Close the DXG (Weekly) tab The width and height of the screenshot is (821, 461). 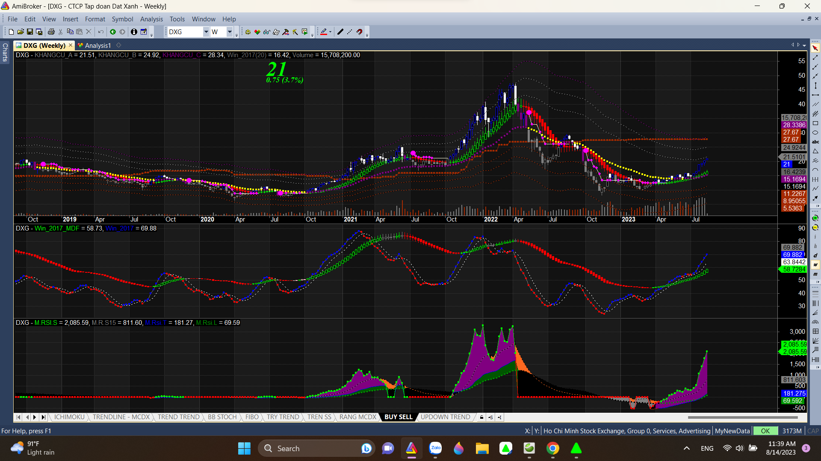[71, 45]
